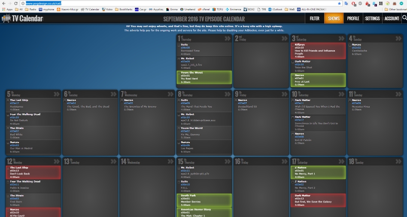
Task: Open the Apps bookmarks shortcut
Action: (7, 9)
